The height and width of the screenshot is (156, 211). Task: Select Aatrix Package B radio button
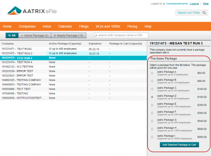coord(152,81)
